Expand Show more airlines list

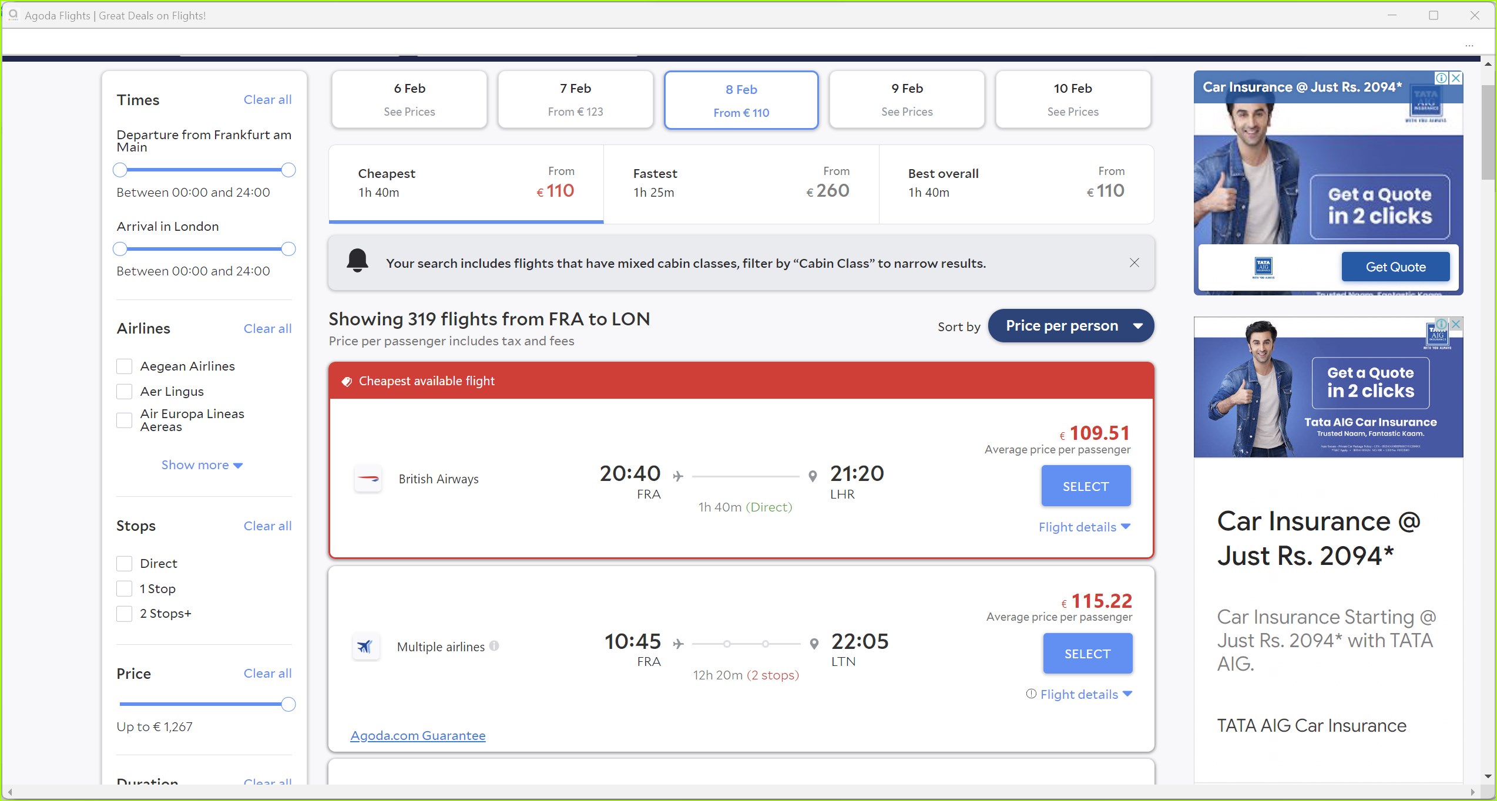pyautogui.click(x=202, y=465)
